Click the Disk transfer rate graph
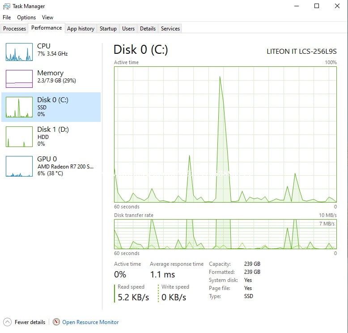 click(225, 234)
